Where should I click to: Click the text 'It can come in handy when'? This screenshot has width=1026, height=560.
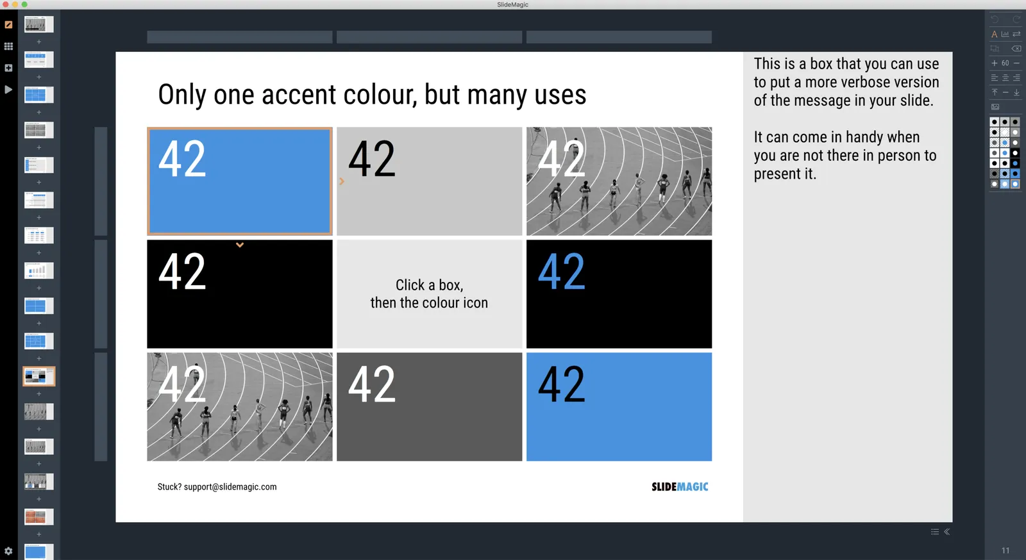click(837, 137)
